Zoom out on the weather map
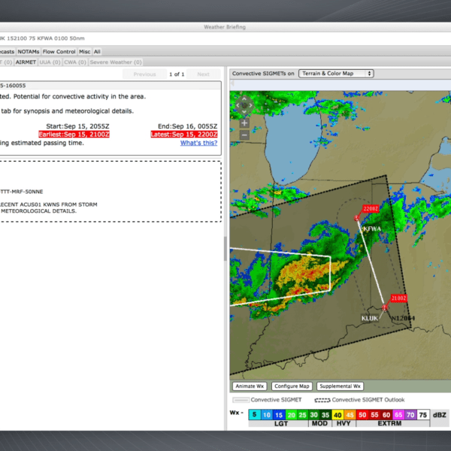 click(x=244, y=135)
